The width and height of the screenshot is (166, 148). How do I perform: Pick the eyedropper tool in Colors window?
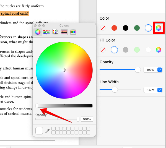pyautogui.click(x=47, y=131)
